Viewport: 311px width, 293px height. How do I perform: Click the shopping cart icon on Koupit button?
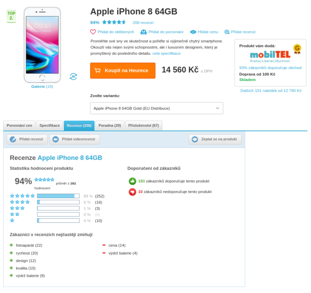pyautogui.click(x=98, y=70)
